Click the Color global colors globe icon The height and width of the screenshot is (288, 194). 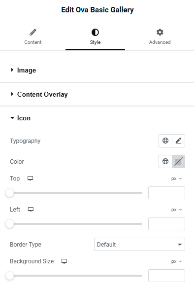[x=165, y=161]
